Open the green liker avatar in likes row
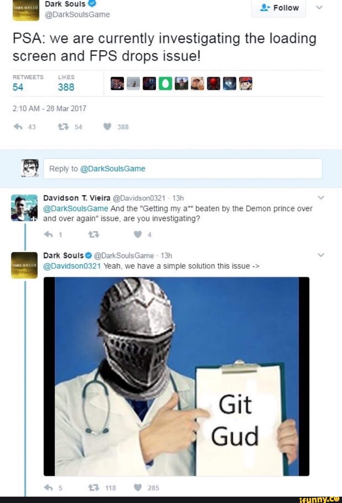This screenshot has height=503, width=342. pos(165,84)
